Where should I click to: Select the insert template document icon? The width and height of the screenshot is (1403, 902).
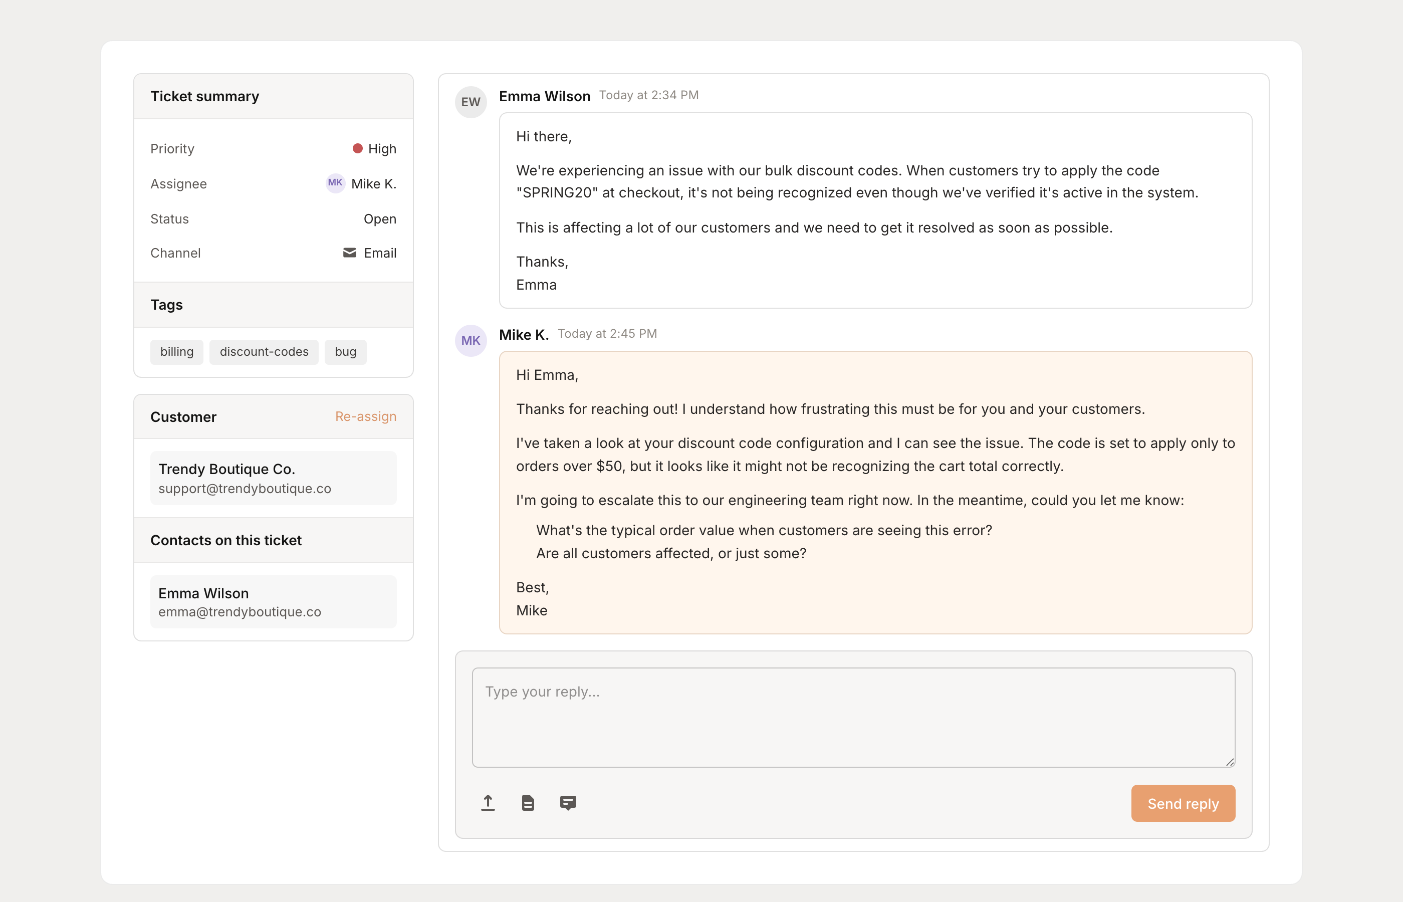[528, 803]
